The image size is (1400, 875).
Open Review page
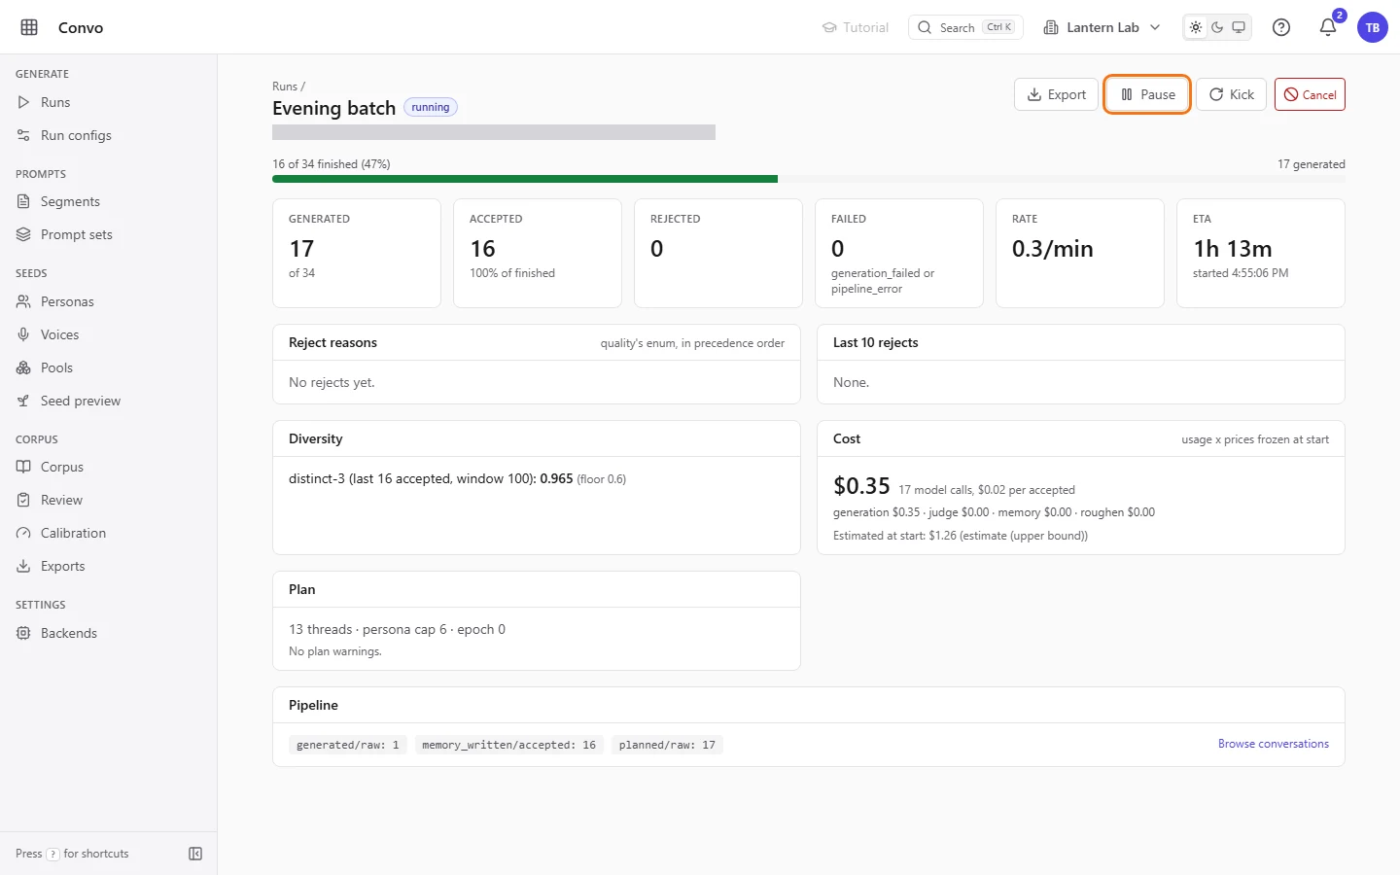(108, 500)
